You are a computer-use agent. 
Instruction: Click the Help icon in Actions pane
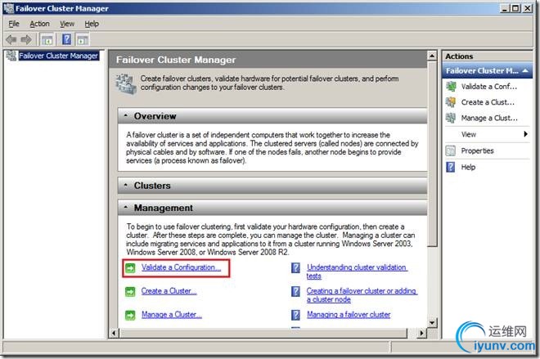coord(451,167)
